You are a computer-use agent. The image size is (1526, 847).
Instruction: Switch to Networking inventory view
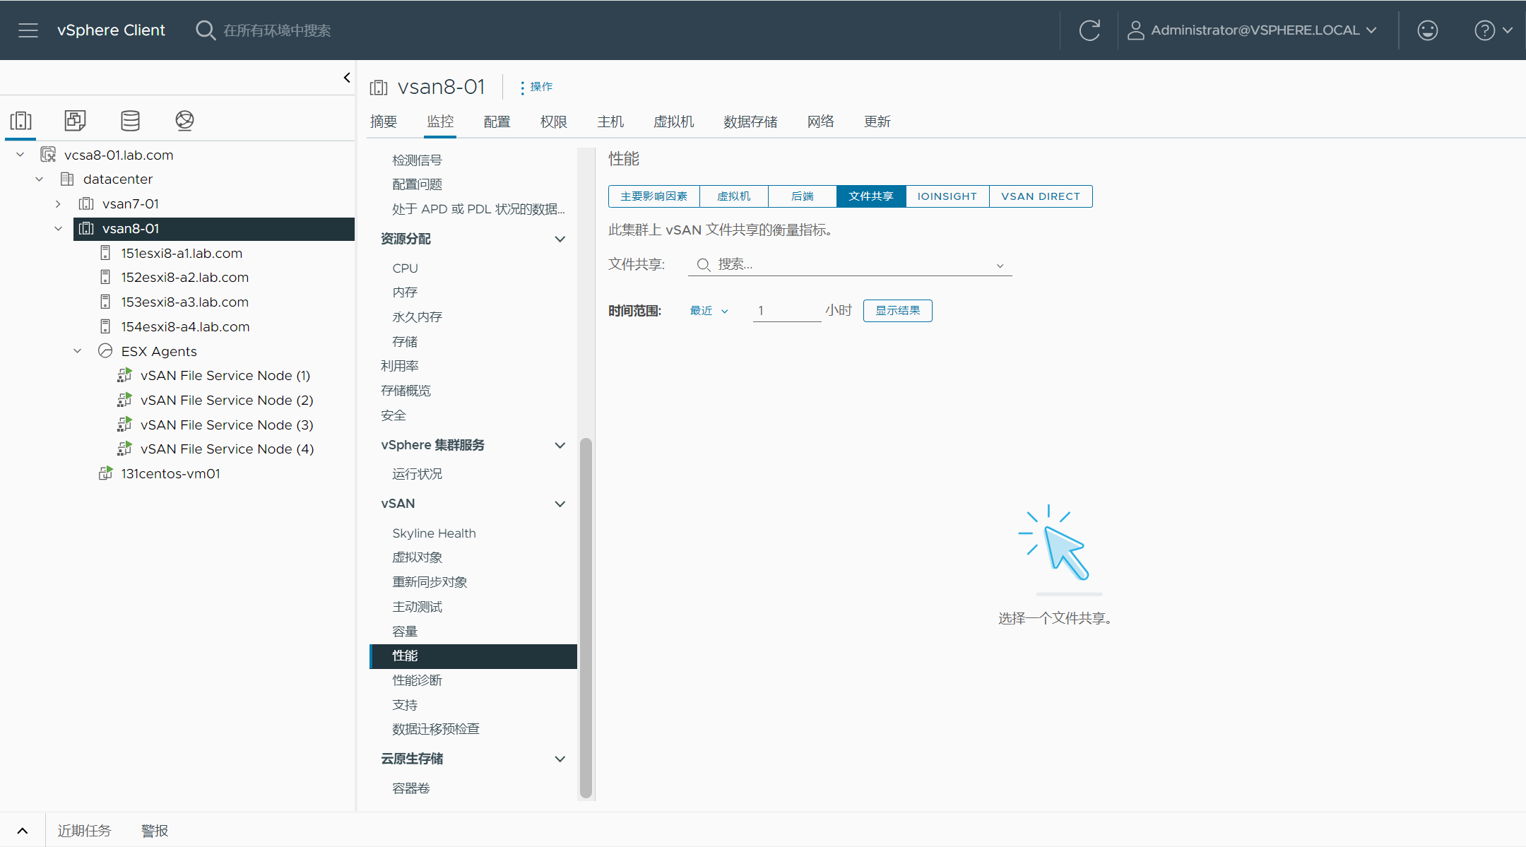184,121
